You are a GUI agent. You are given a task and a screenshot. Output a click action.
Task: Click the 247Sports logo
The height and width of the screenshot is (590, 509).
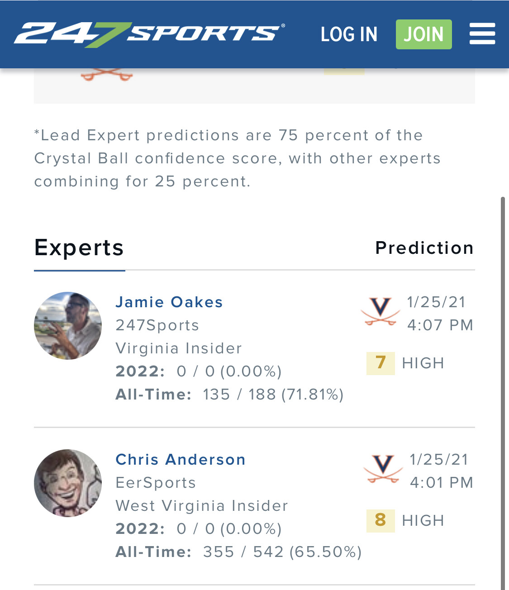tap(149, 34)
